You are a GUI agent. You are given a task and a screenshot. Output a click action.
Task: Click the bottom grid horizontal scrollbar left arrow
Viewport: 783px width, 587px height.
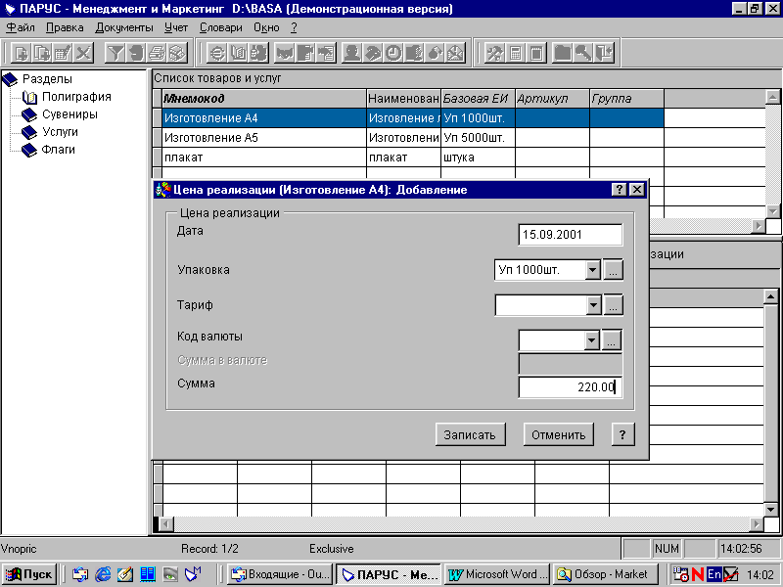[166, 524]
